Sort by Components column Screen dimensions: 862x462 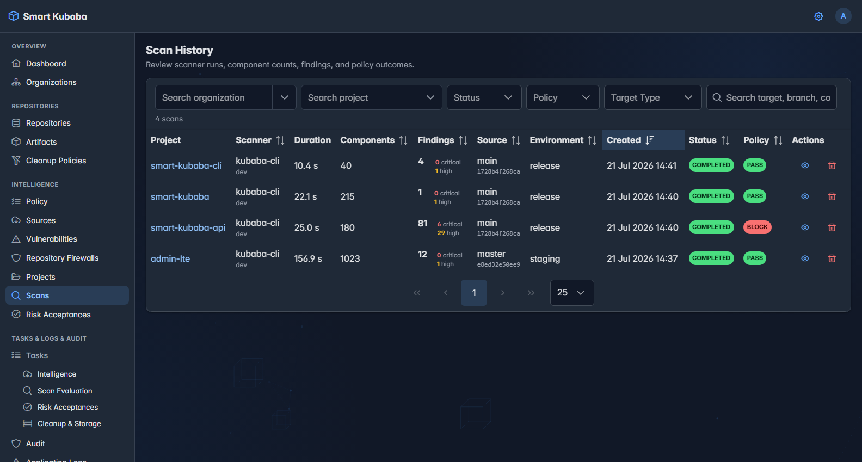403,140
